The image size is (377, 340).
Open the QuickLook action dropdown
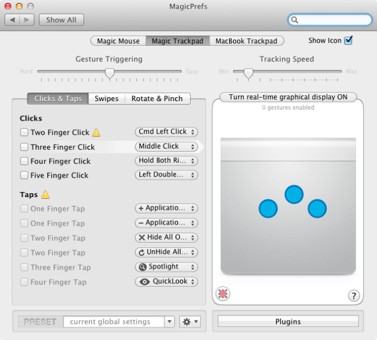pyautogui.click(x=166, y=281)
